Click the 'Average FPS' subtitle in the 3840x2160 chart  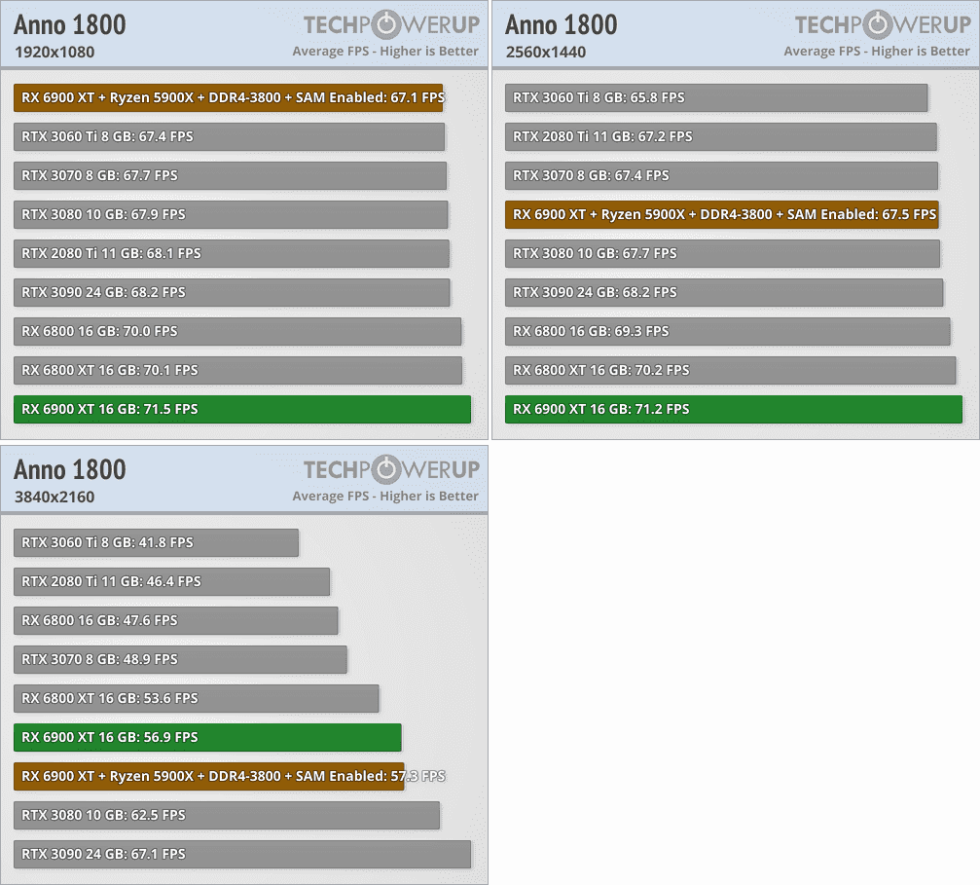[x=385, y=496]
